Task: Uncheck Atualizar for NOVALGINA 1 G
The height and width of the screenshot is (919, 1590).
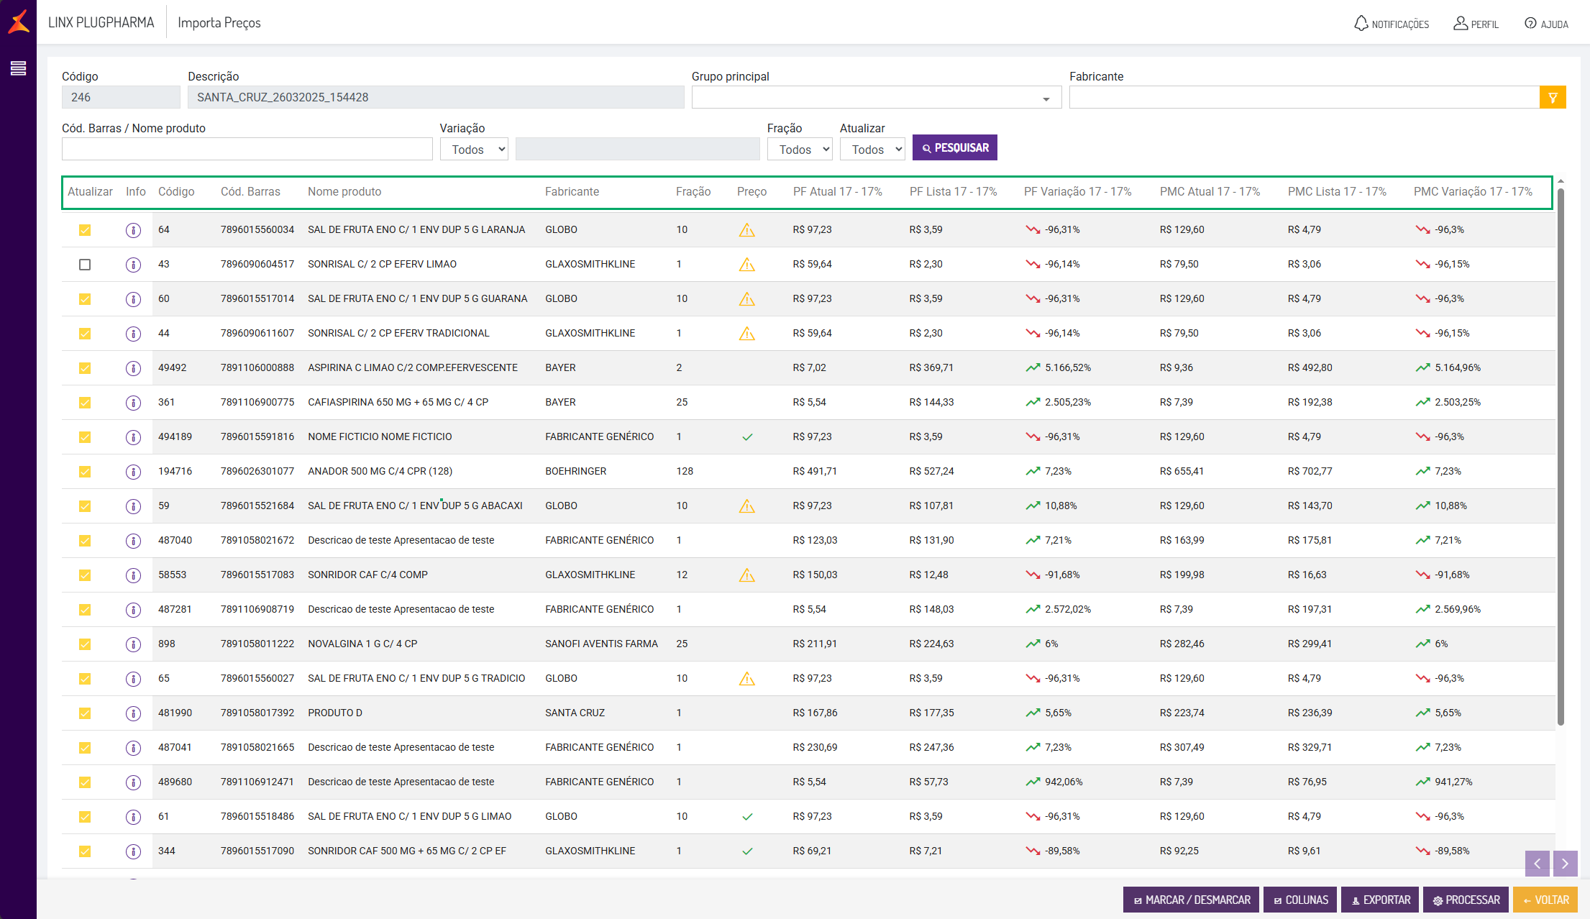Action: pyautogui.click(x=85, y=644)
